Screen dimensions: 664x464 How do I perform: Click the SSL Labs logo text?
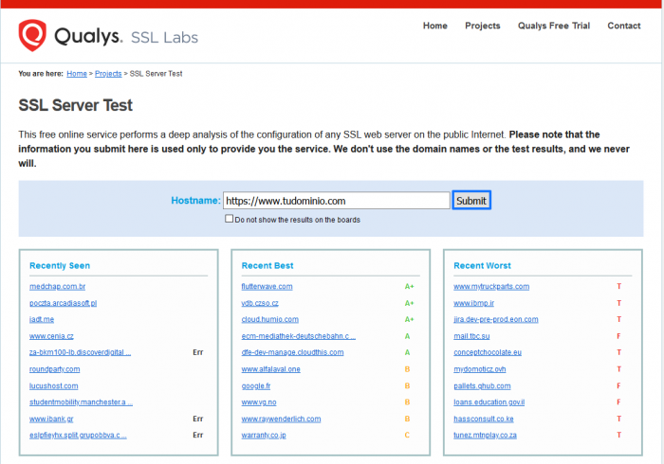tap(164, 38)
